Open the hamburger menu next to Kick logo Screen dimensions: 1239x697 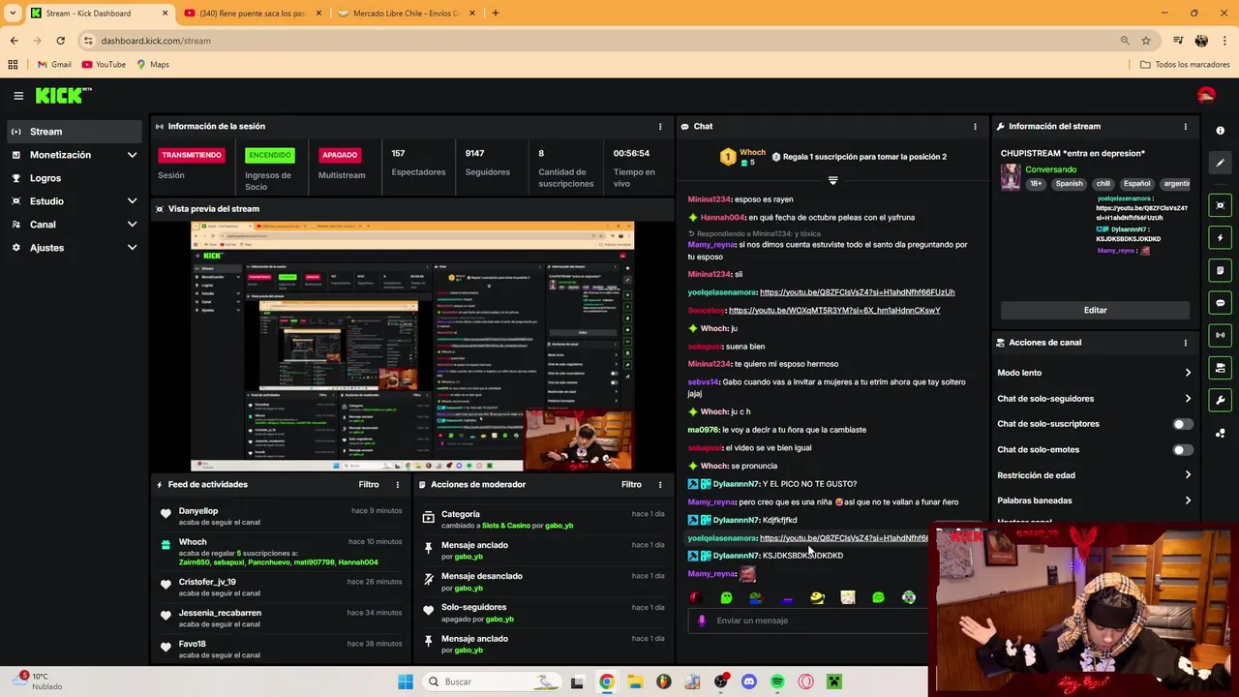18,96
